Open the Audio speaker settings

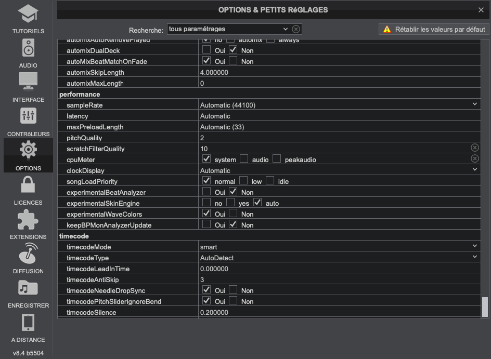tap(28, 48)
